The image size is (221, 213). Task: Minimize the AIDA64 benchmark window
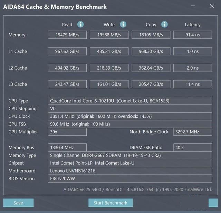[193, 6]
